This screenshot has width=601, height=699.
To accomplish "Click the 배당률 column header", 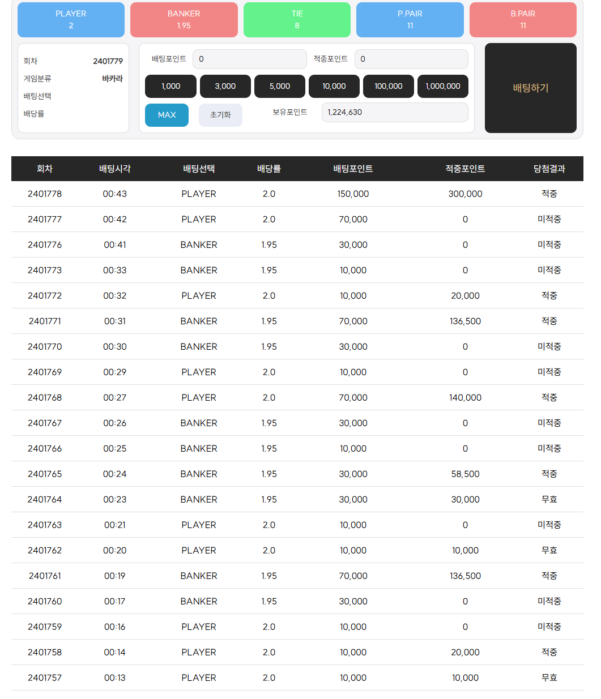I will click(x=269, y=169).
